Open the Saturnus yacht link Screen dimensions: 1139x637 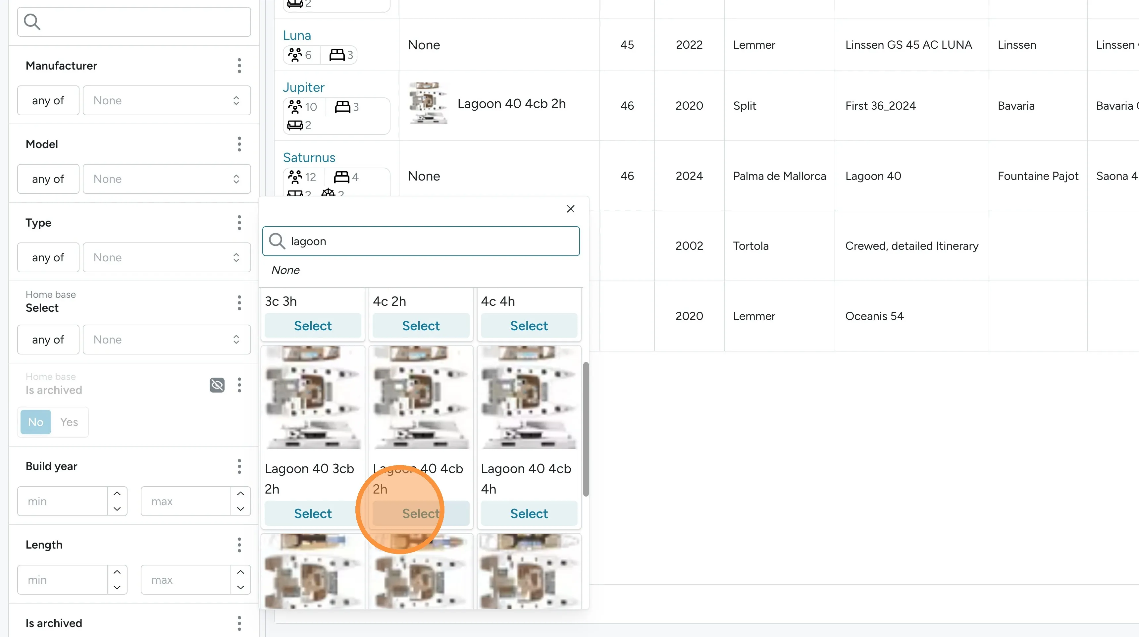[x=309, y=157]
